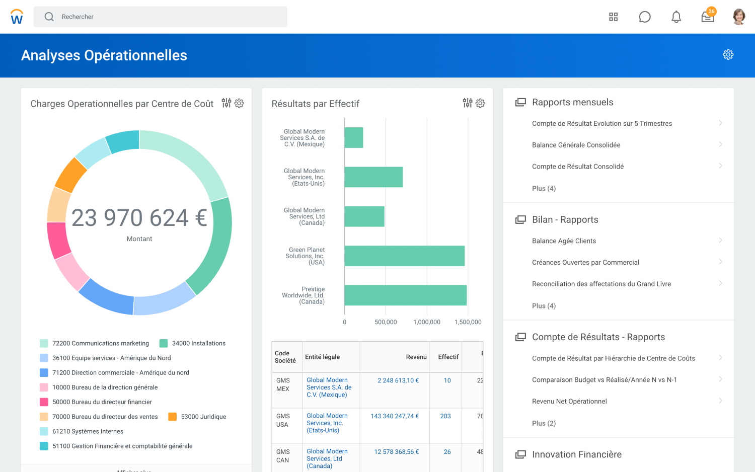This screenshot has width=755, height=472.
Task: Open Compte de Résultat Evolution sur 5 Trimestres
Action: [602, 123]
